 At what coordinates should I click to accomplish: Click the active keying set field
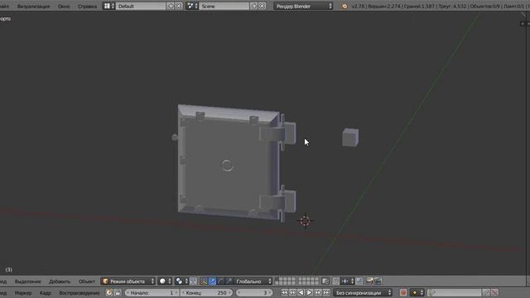point(454,293)
